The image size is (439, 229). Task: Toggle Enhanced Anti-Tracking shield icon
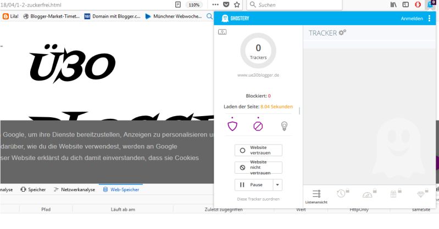[x=232, y=125]
